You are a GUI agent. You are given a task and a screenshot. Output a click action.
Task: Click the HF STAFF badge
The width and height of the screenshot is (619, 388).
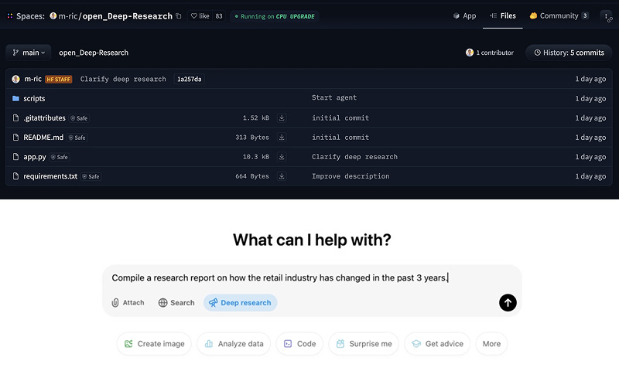pyautogui.click(x=59, y=80)
